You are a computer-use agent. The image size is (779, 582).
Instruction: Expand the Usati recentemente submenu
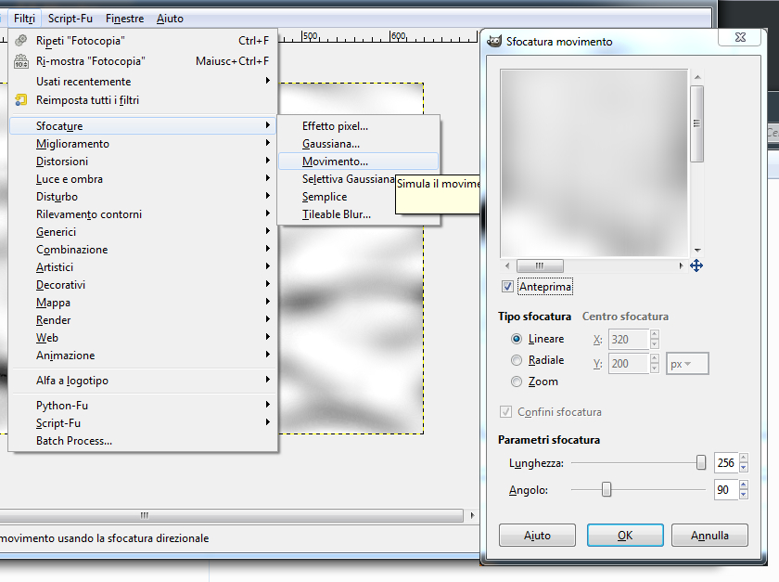click(143, 81)
